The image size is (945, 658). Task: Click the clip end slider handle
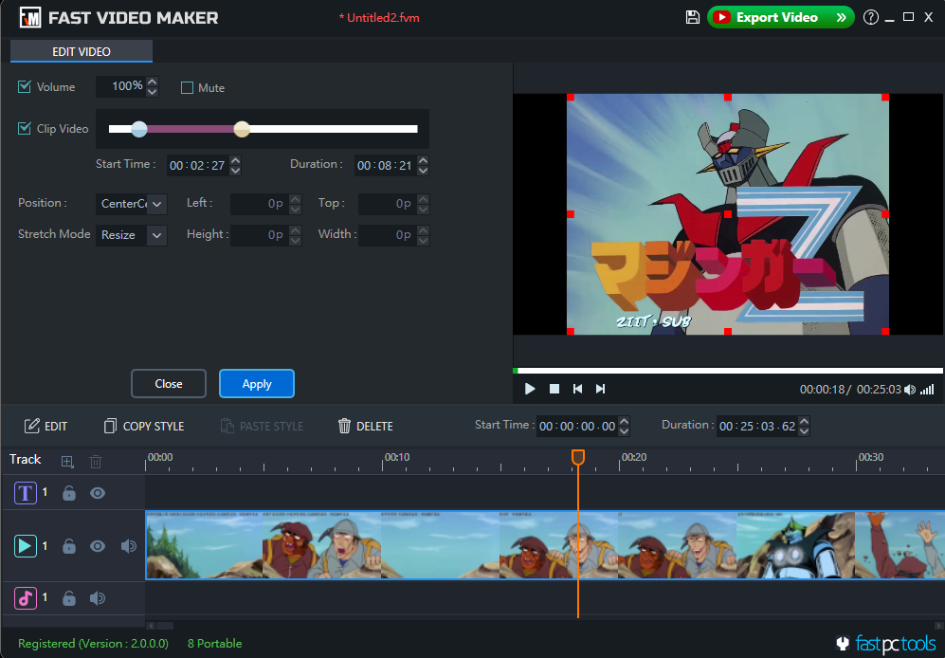point(242,128)
